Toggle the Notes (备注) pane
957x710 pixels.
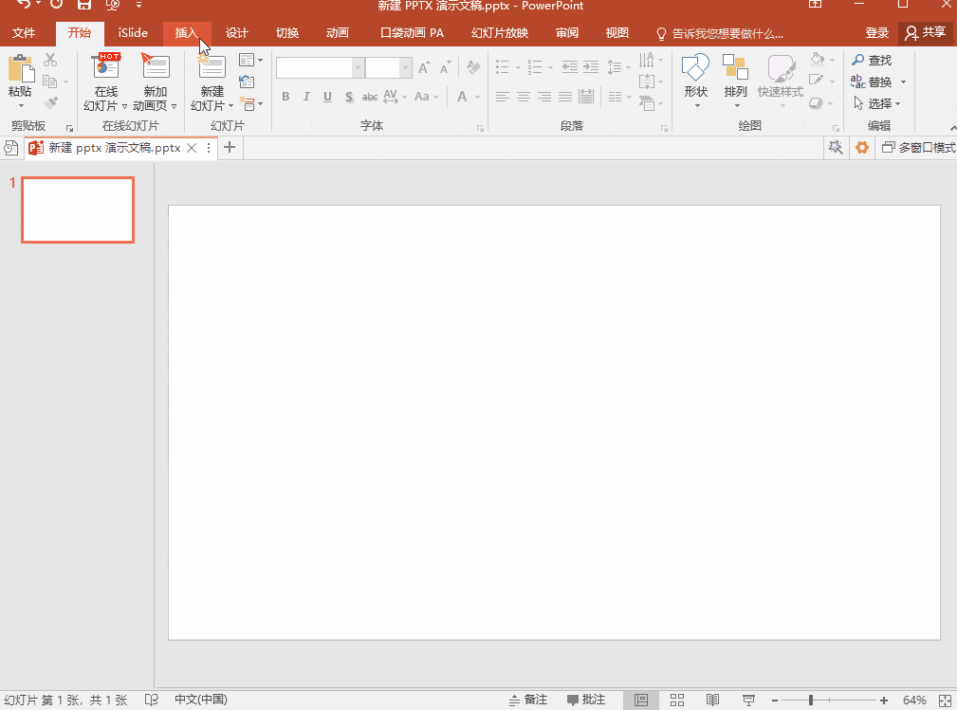527,701
